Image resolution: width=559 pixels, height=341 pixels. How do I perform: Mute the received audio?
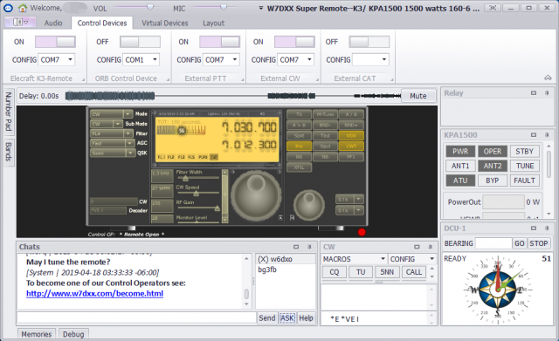418,96
